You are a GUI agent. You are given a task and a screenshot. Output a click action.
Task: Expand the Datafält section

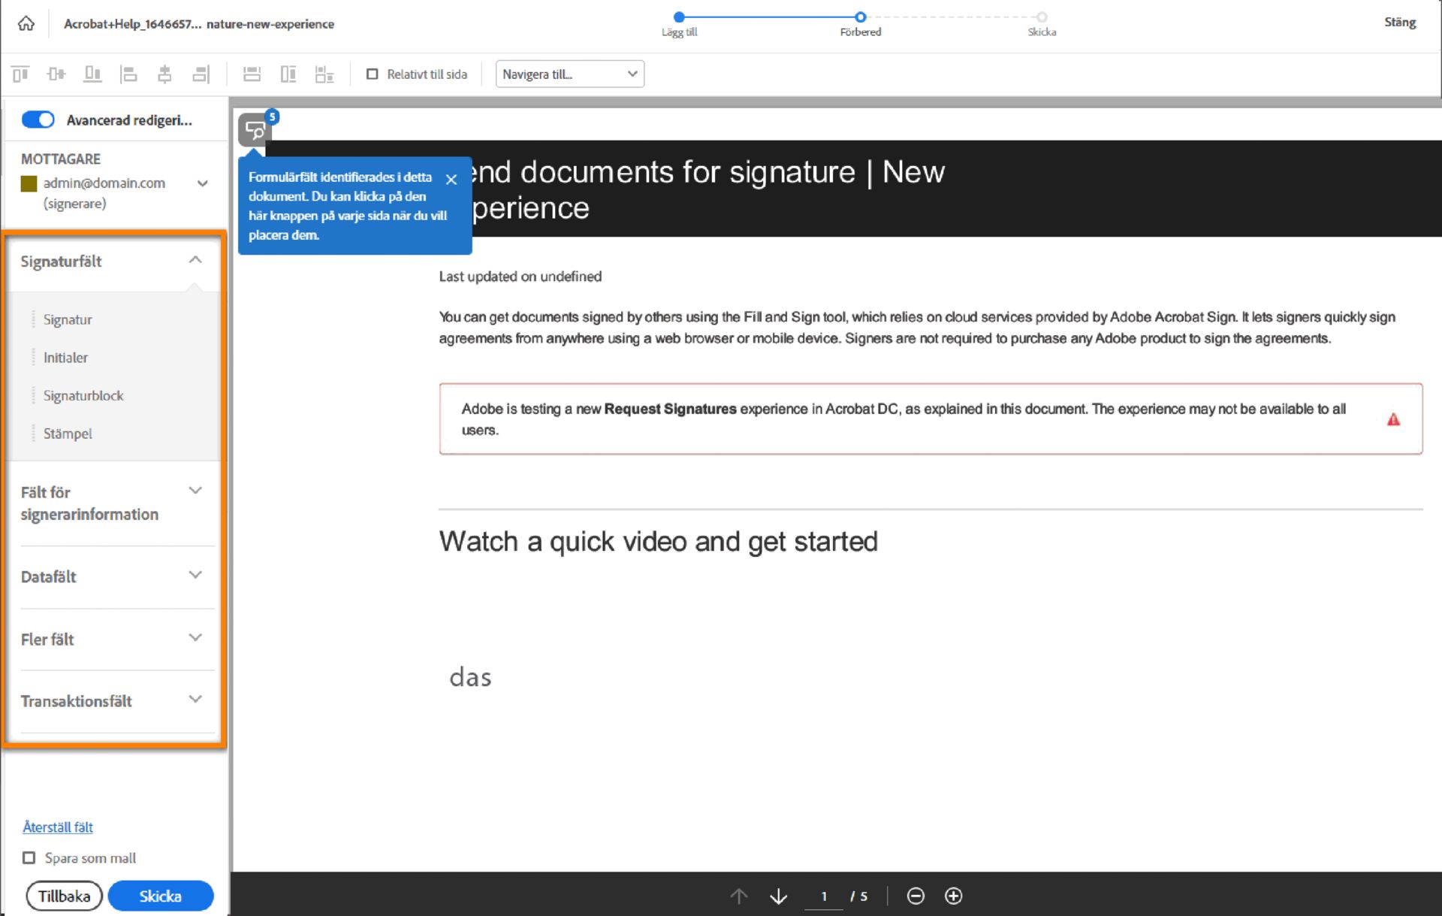[113, 576]
